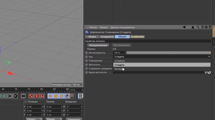Screen dimensions: 215x120
Task: Click the 57 K end frame field
Action: click(76, 90)
